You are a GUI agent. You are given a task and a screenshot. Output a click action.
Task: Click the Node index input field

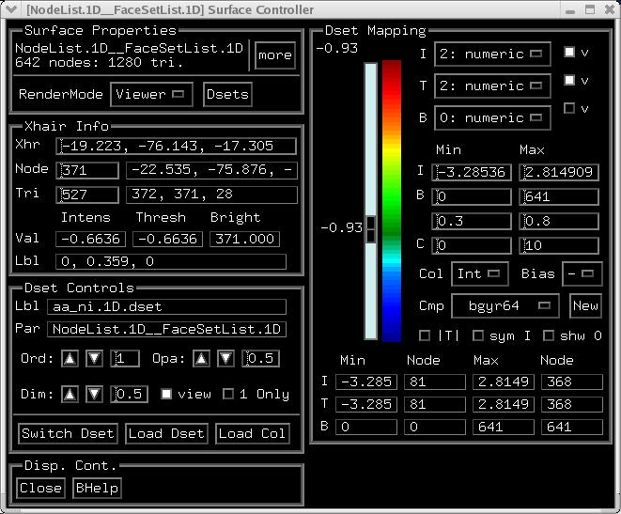87,170
